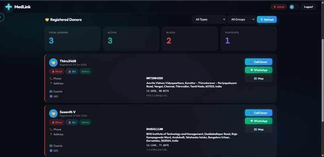Refresh the registered donors list
This screenshot has height=157, width=324.
pyautogui.click(x=267, y=19)
